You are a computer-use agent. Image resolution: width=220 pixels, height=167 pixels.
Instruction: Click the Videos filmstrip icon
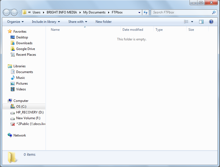(13, 89)
